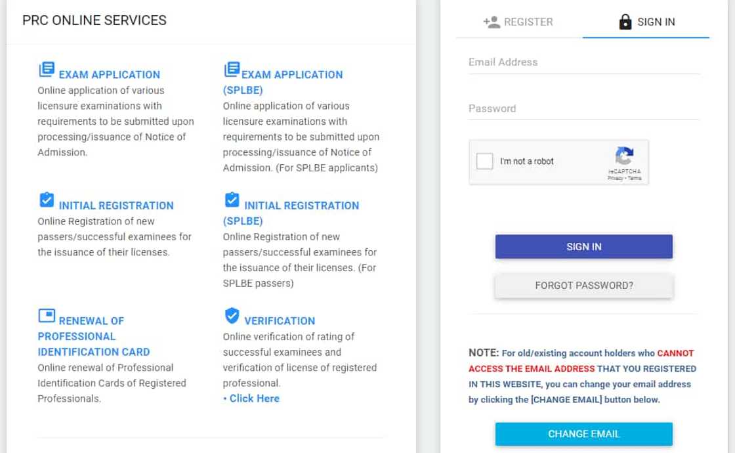Viewport: 735px width, 453px height.
Task: Open the verification Click Here link
Action: (x=254, y=399)
